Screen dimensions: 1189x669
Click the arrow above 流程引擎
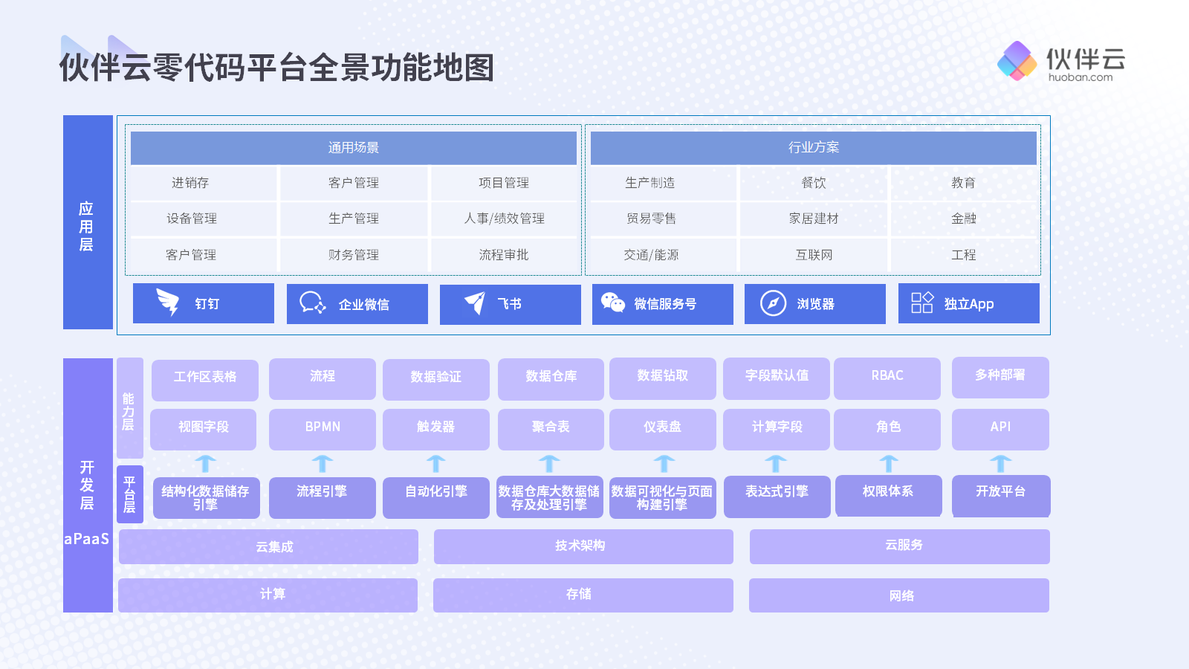[x=322, y=462]
